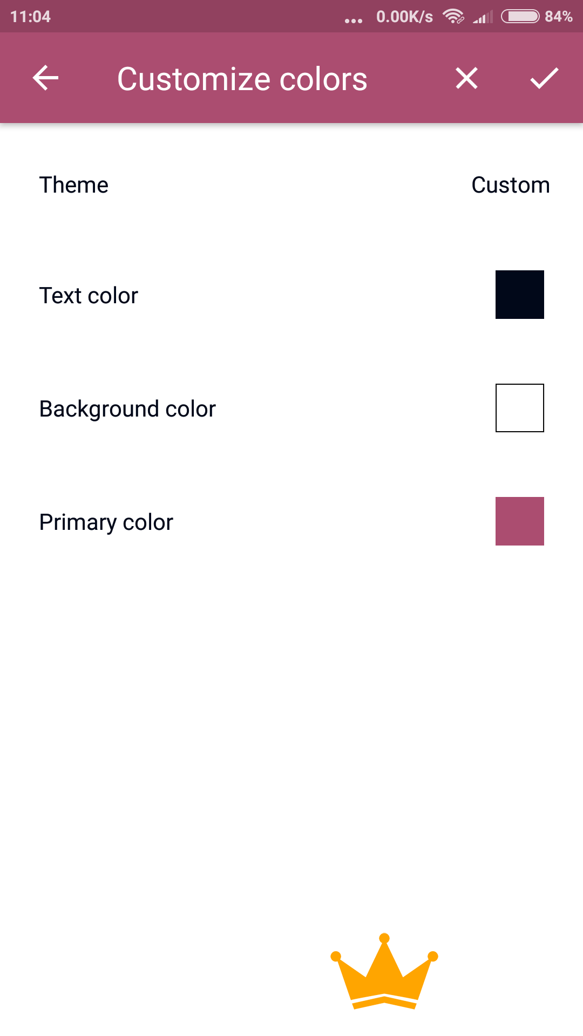Viewport: 583px width, 1036px height.
Task: Tap the Primary color label
Action: coord(106,522)
